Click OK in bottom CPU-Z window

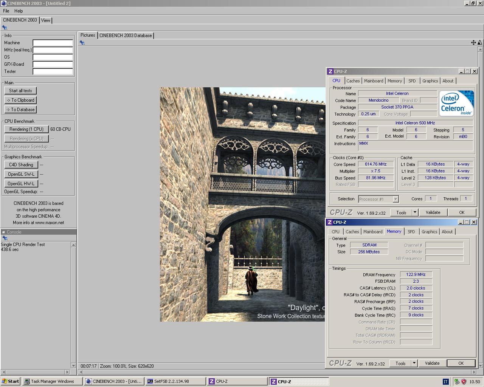pos(461,363)
